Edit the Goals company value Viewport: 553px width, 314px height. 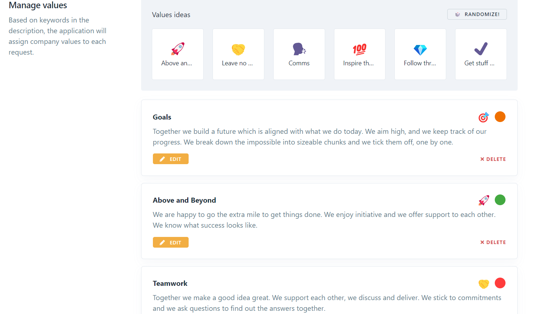point(171,159)
